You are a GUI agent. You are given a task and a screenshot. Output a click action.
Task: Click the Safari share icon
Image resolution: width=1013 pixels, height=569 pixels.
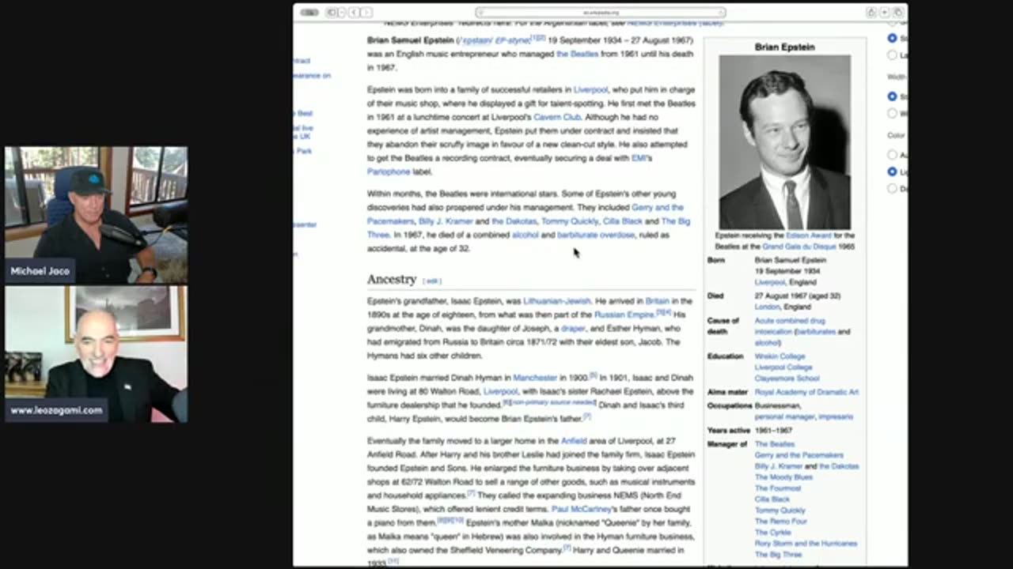pyautogui.click(x=871, y=13)
